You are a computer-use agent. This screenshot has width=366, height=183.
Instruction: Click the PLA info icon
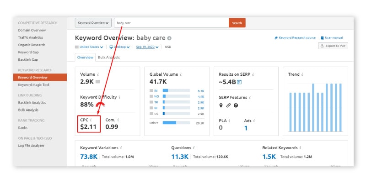pos(229,120)
